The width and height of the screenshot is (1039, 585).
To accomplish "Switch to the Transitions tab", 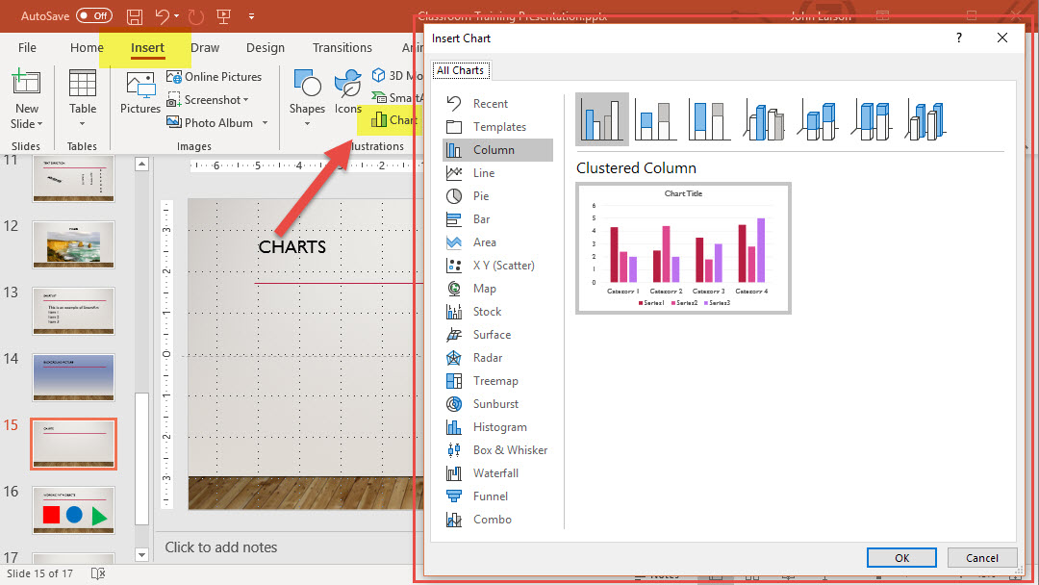I will tap(342, 48).
